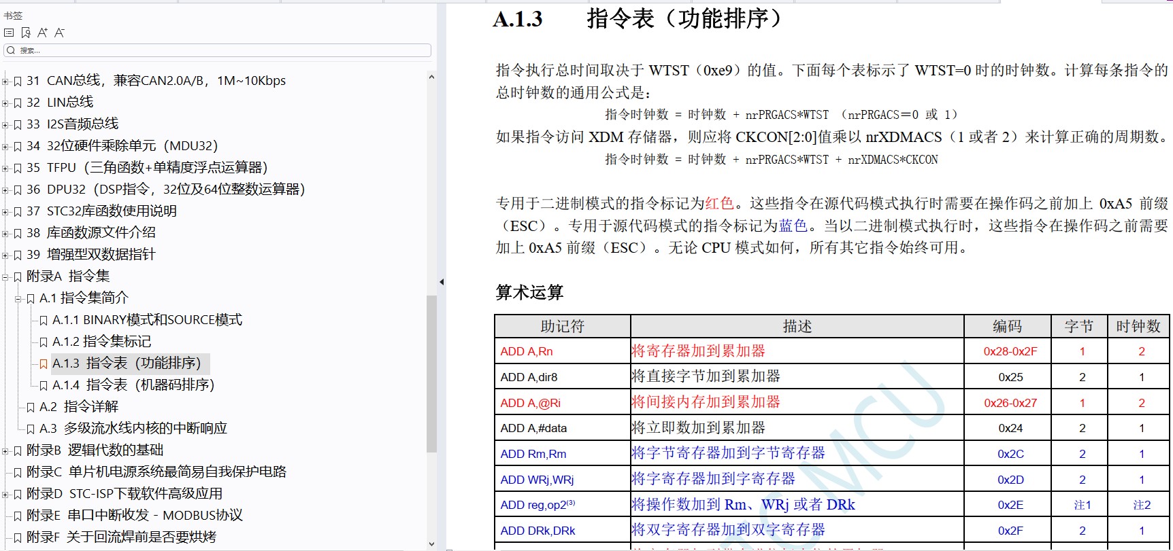Click the bookmark panel scrollbar thumb
The height and width of the screenshot is (551, 1173).
point(431,374)
